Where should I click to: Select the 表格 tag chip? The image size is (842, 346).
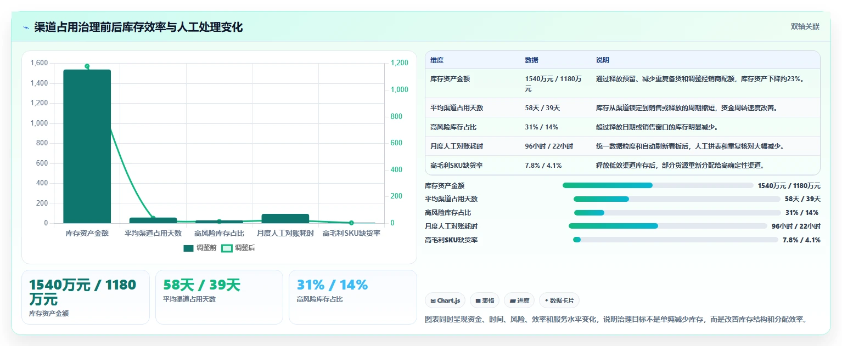coord(485,300)
